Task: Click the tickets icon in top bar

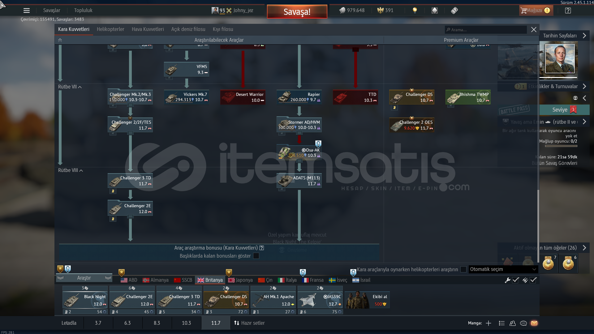Action: 454,11
